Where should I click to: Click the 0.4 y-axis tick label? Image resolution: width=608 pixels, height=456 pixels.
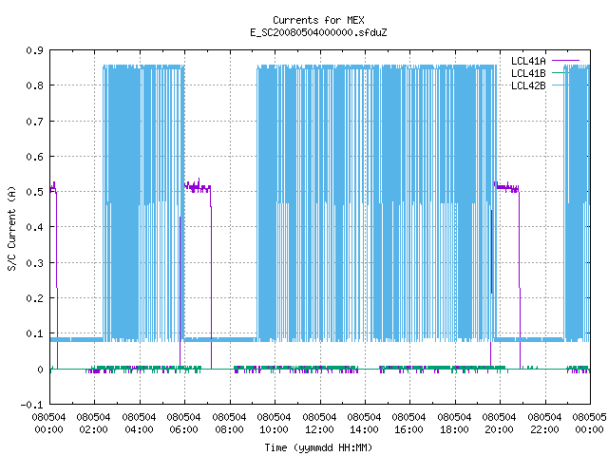pyautogui.click(x=34, y=227)
